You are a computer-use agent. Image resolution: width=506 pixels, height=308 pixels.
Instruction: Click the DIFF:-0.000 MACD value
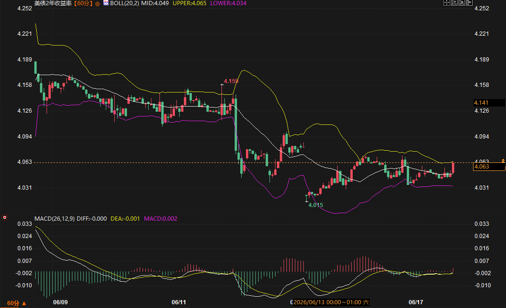click(x=92, y=218)
